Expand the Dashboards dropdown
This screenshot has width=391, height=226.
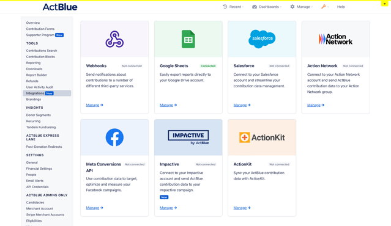click(267, 7)
